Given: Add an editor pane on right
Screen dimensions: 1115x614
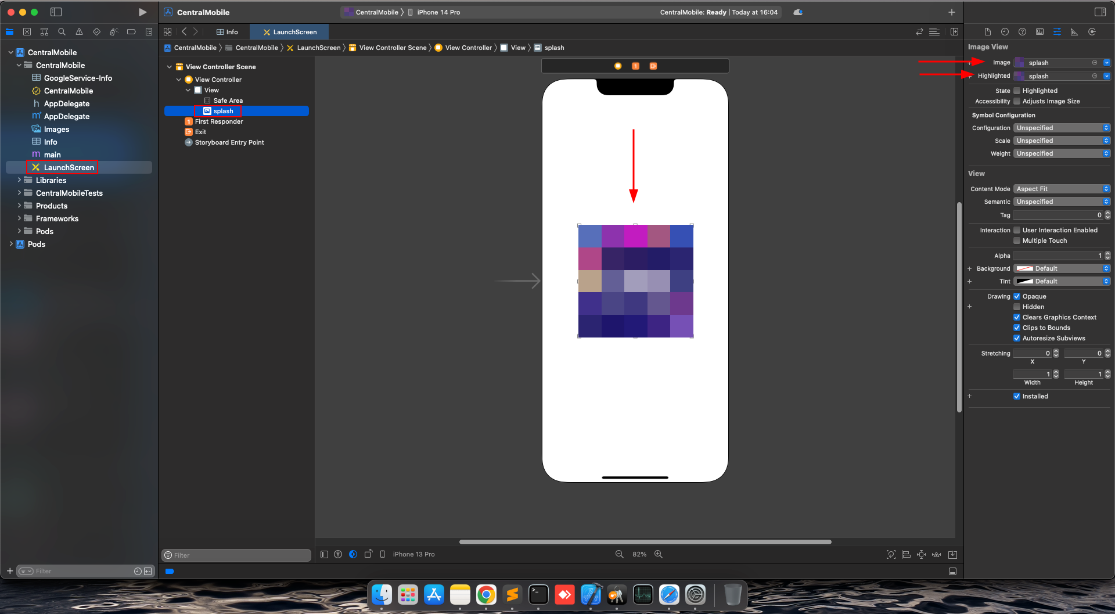Looking at the screenshot, I should (x=954, y=32).
